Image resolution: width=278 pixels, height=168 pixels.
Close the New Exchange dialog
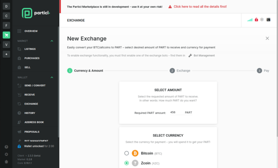point(267,38)
